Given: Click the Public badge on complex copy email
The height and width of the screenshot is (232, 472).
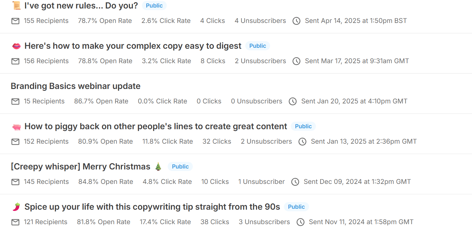Looking at the screenshot, I should [x=258, y=46].
